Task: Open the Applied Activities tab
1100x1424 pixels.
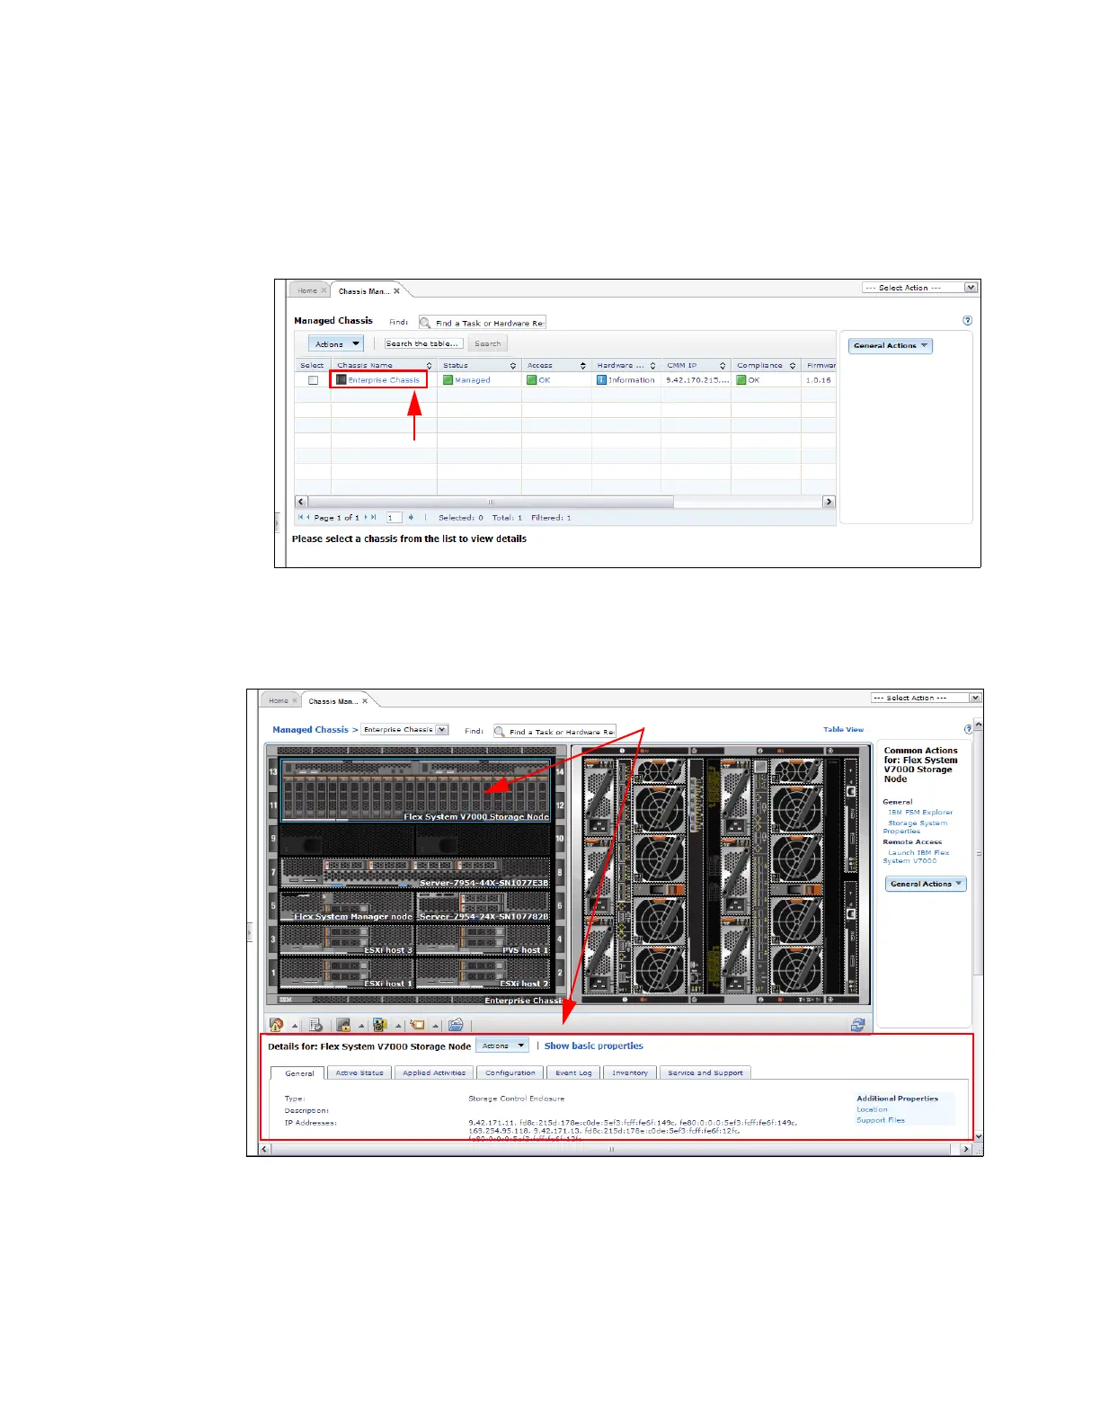Action: 434,1072
